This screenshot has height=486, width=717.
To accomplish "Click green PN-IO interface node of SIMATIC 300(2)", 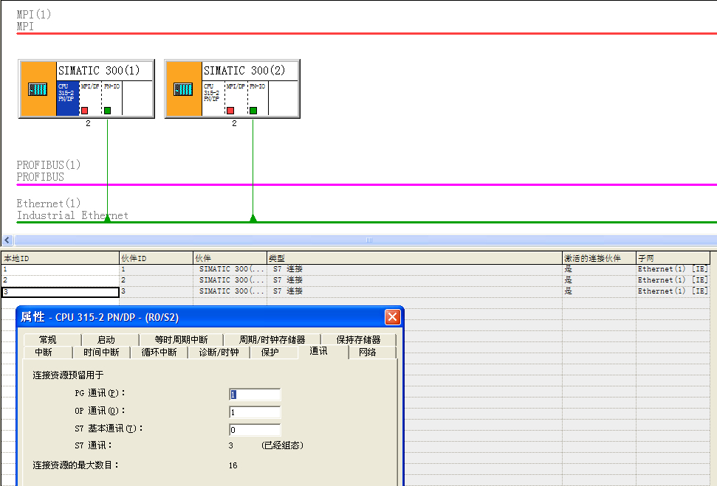I will 253,111.
